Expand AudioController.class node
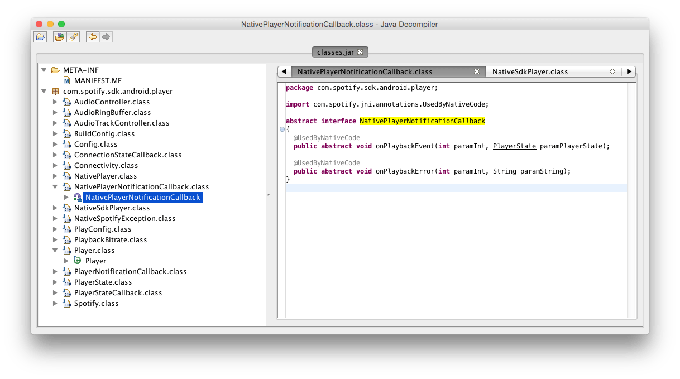Image resolution: width=680 pixels, height=379 pixels. (55, 102)
